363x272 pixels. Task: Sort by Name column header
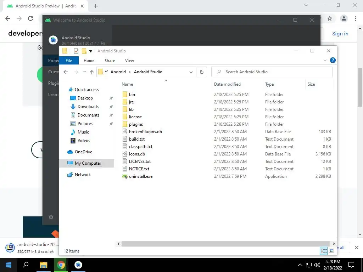click(127, 84)
